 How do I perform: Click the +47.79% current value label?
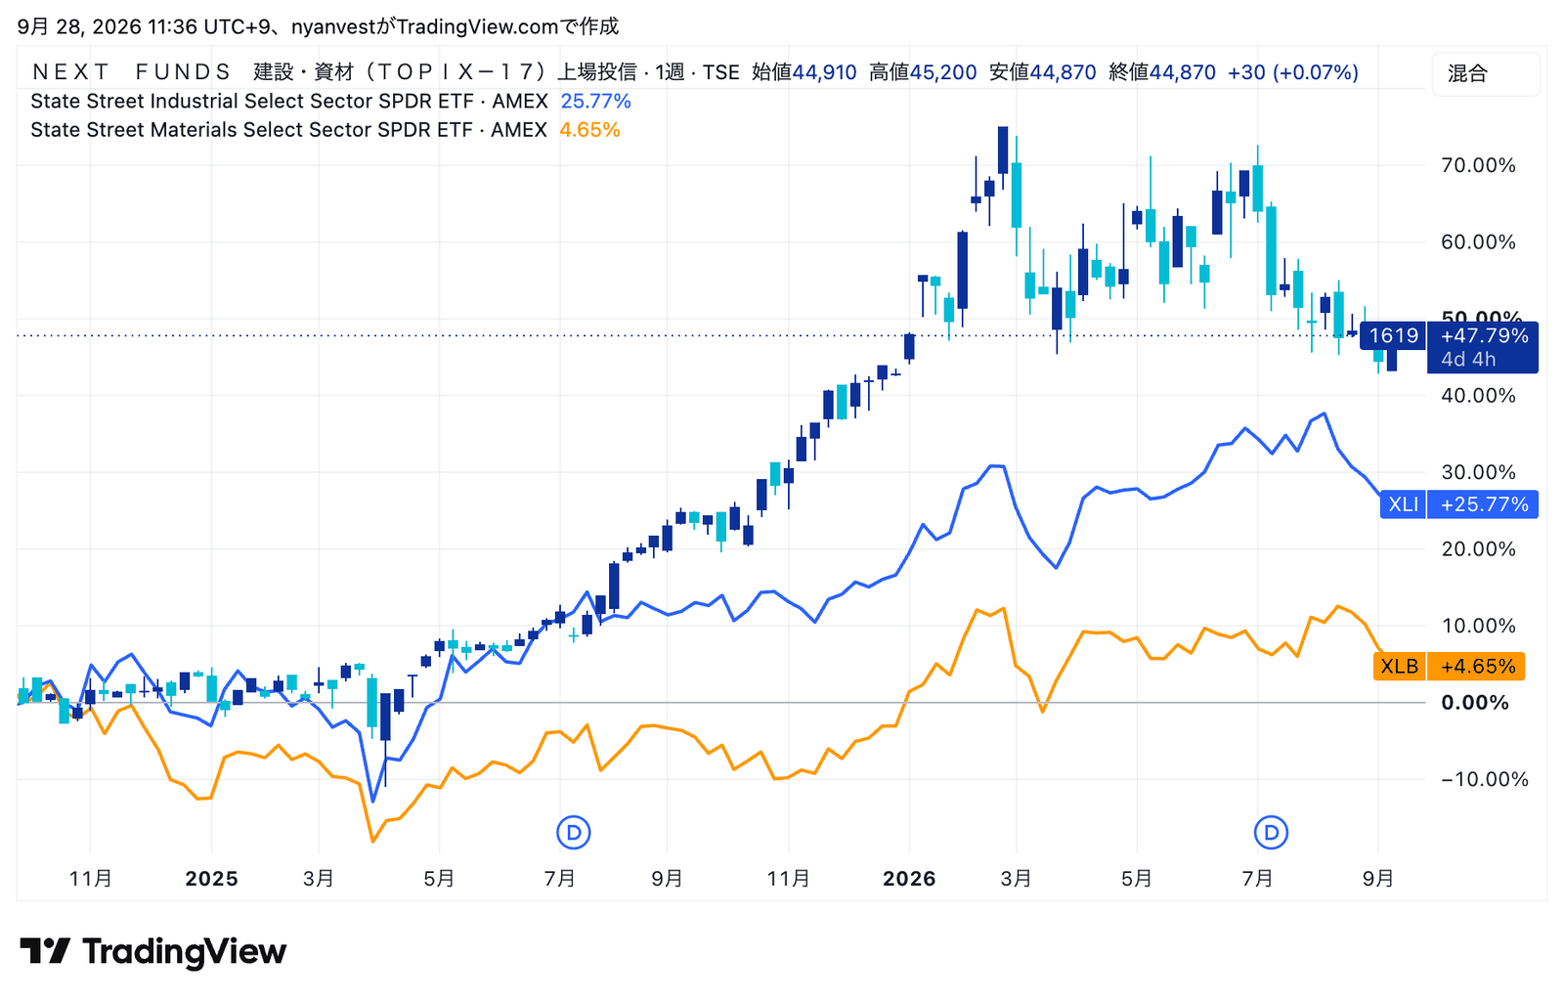(1484, 335)
